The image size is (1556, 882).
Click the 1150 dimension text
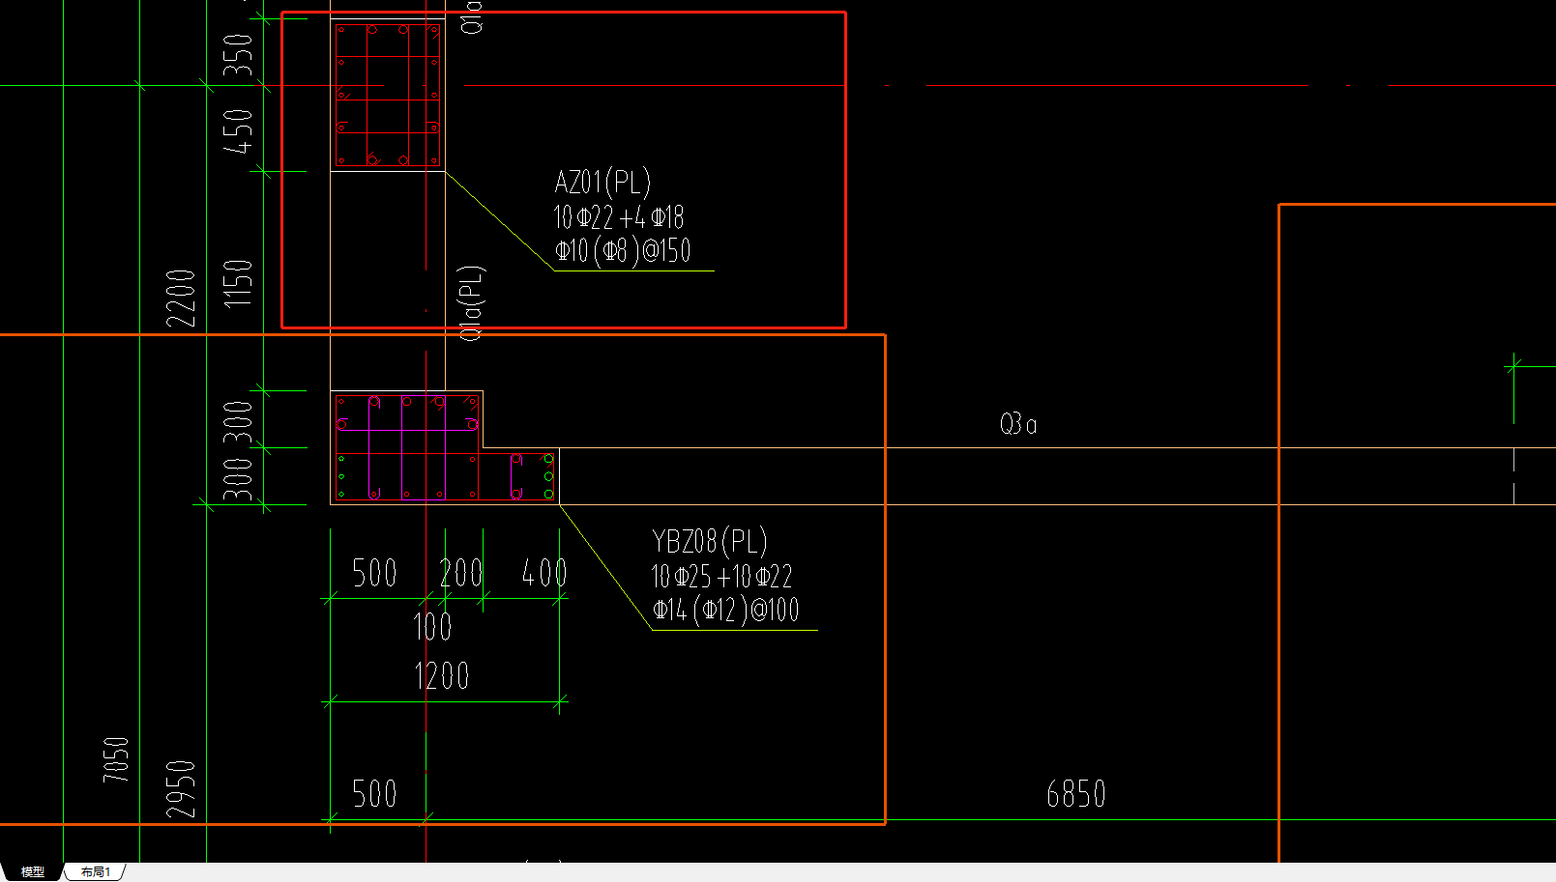(238, 283)
